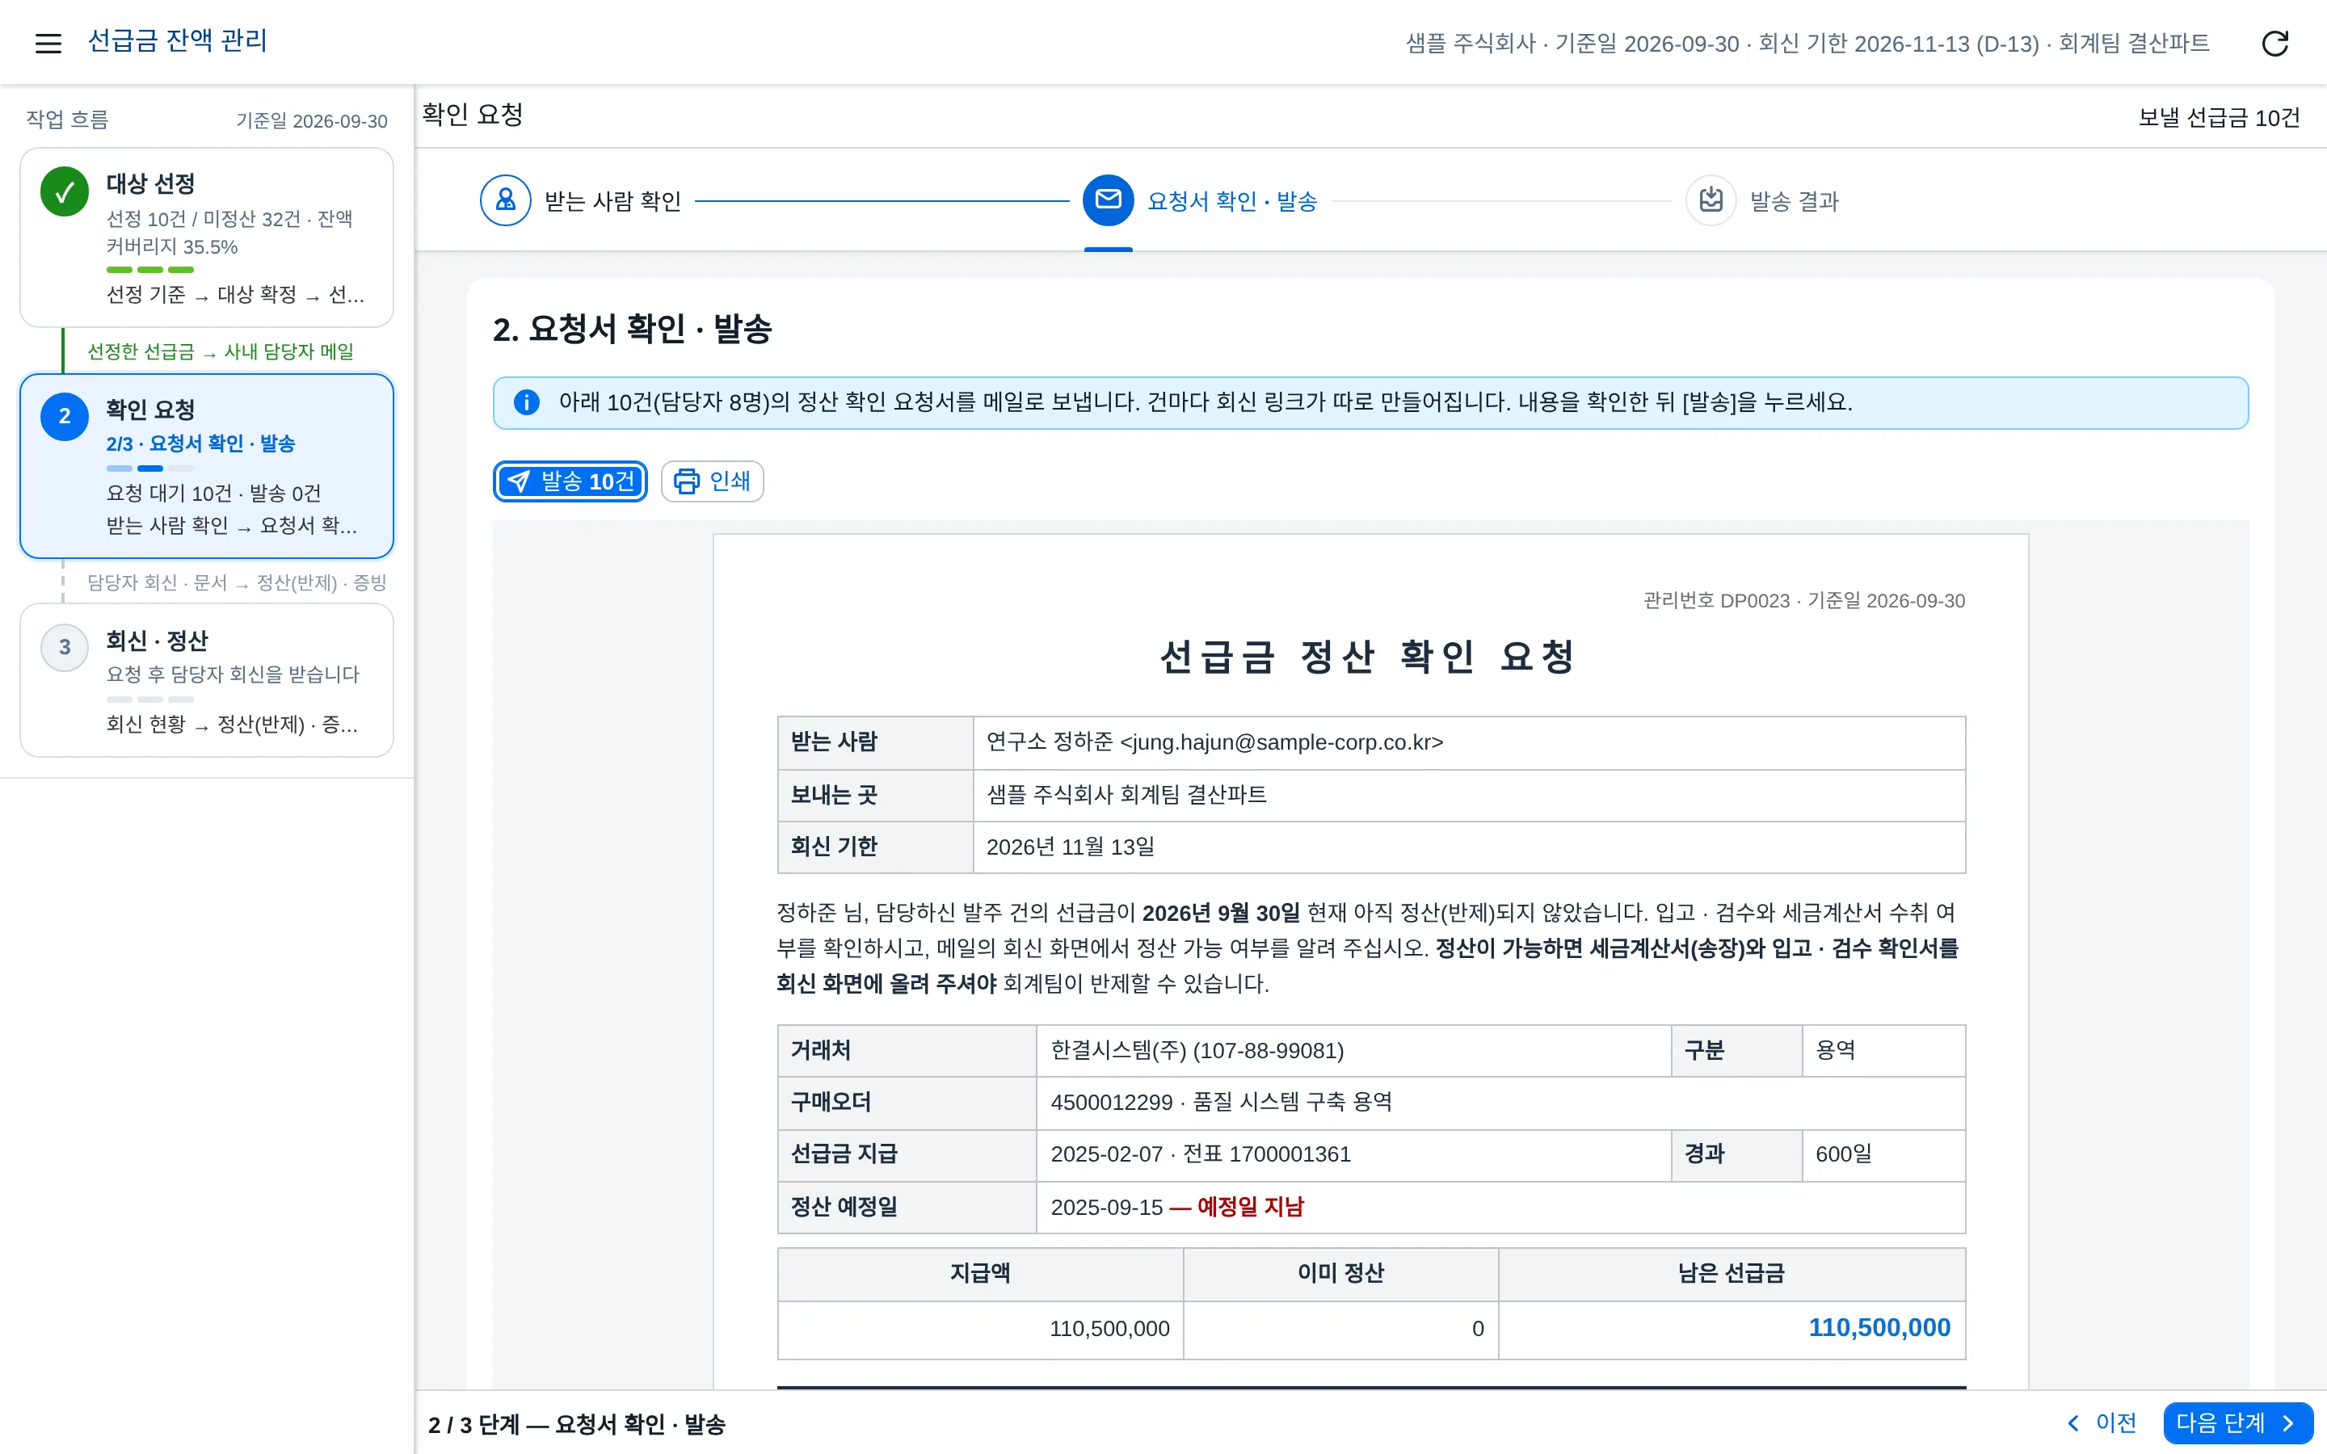Go back with 이전
This screenshot has width=2327, height=1454.
click(x=2102, y=1422)
